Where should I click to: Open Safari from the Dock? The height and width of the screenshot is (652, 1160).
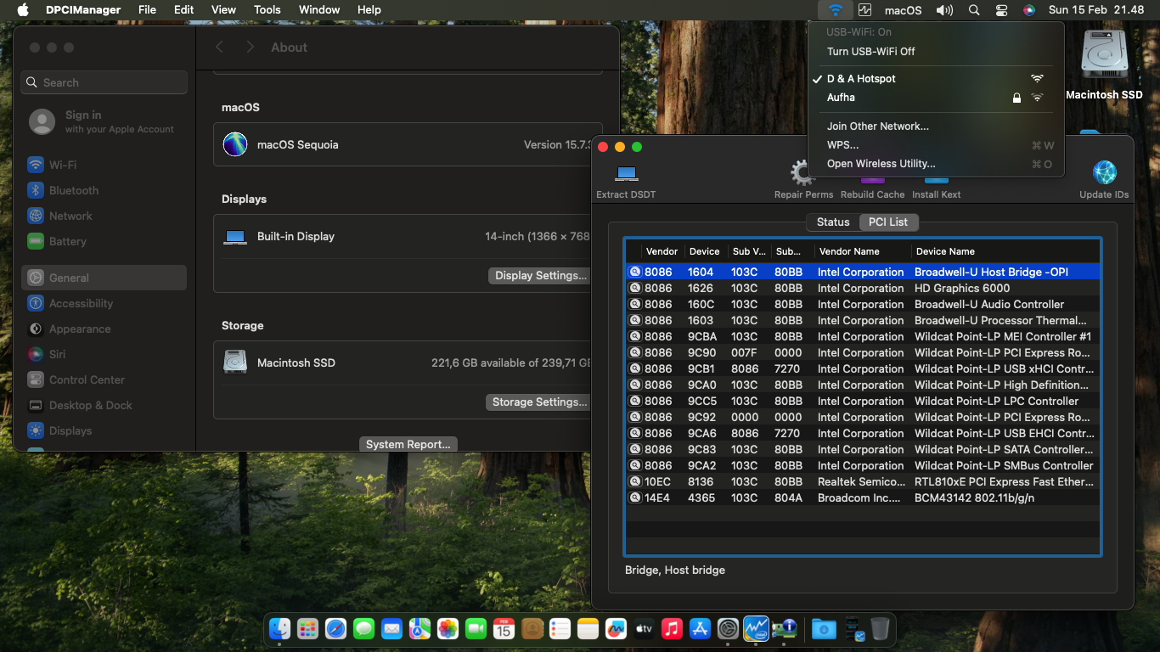(x=335, y=628)
